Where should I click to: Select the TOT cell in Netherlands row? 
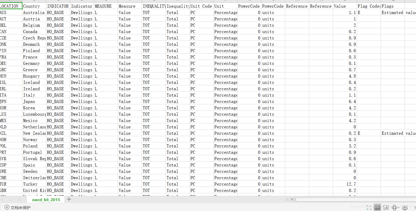point(154,127)
